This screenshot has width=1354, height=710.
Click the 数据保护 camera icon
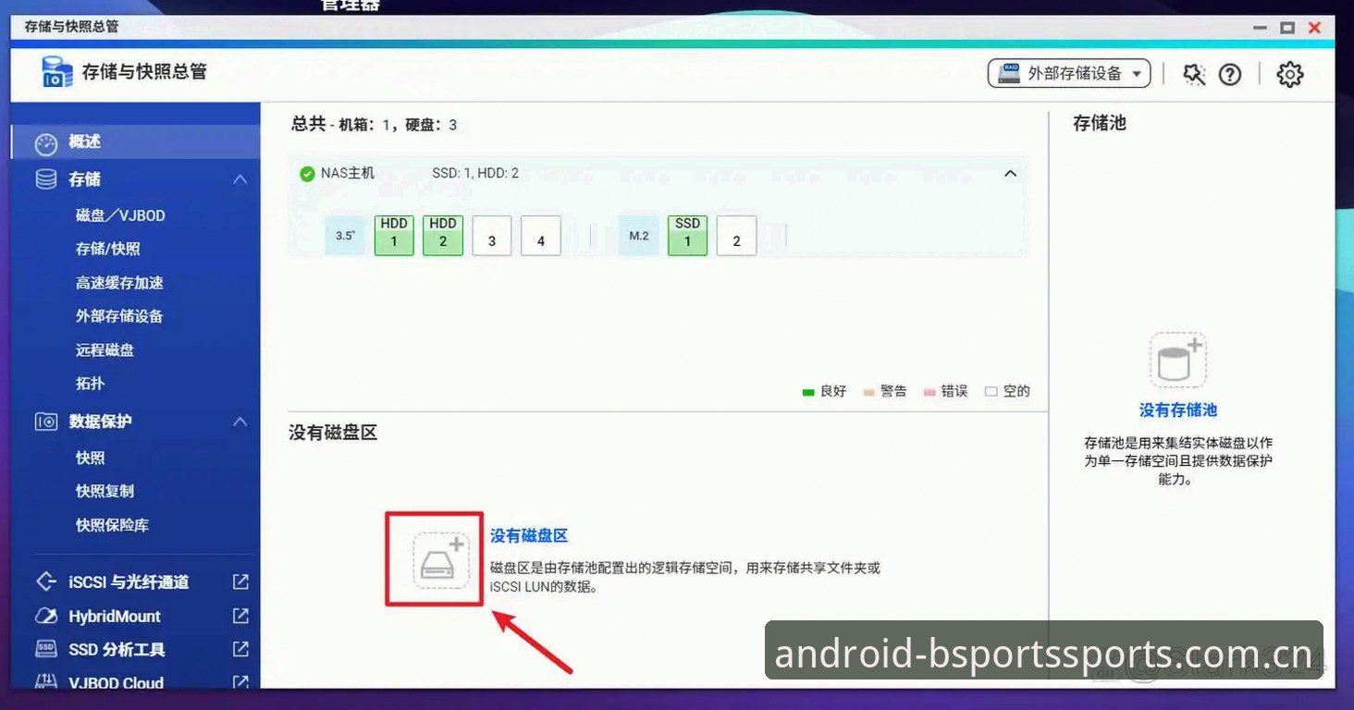coord(46,422)
